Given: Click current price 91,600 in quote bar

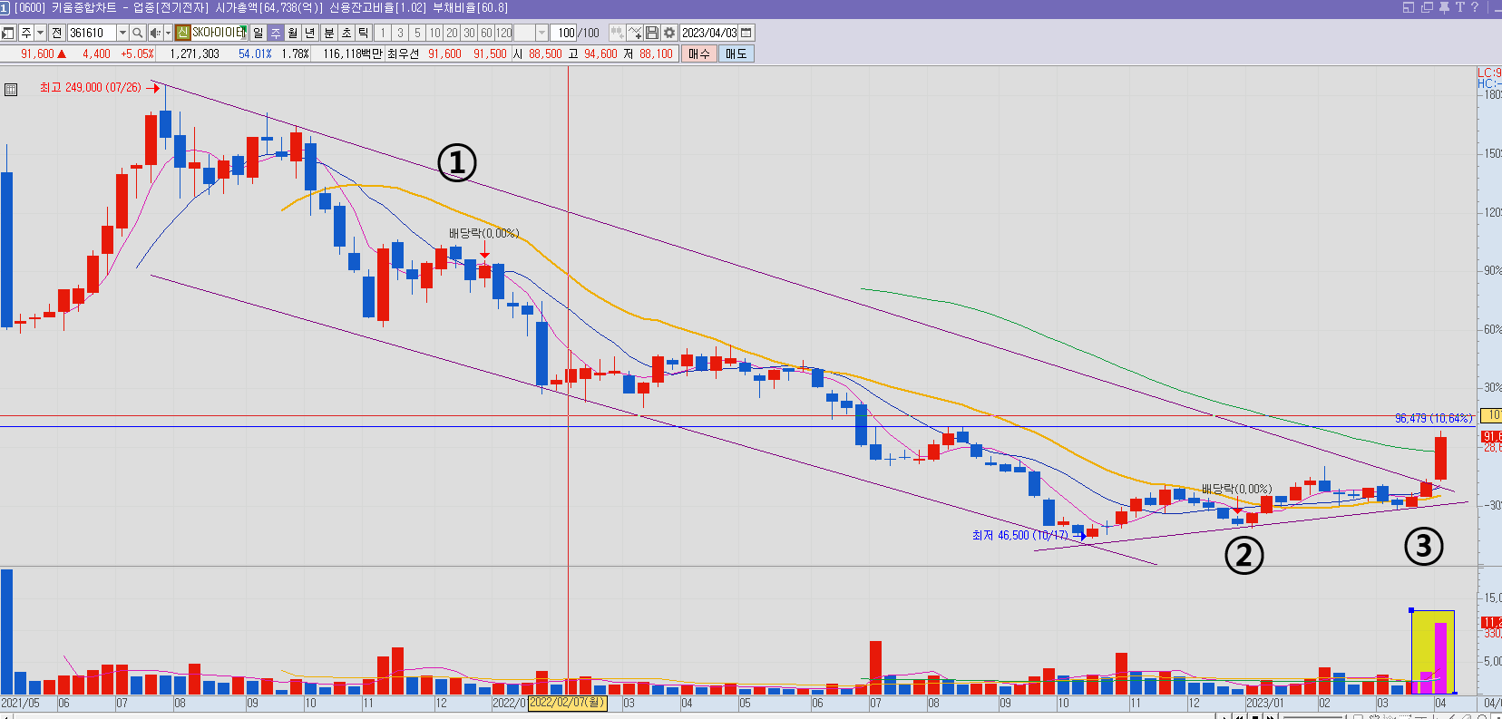Looking at the screenshot, I should click(37, 53).
